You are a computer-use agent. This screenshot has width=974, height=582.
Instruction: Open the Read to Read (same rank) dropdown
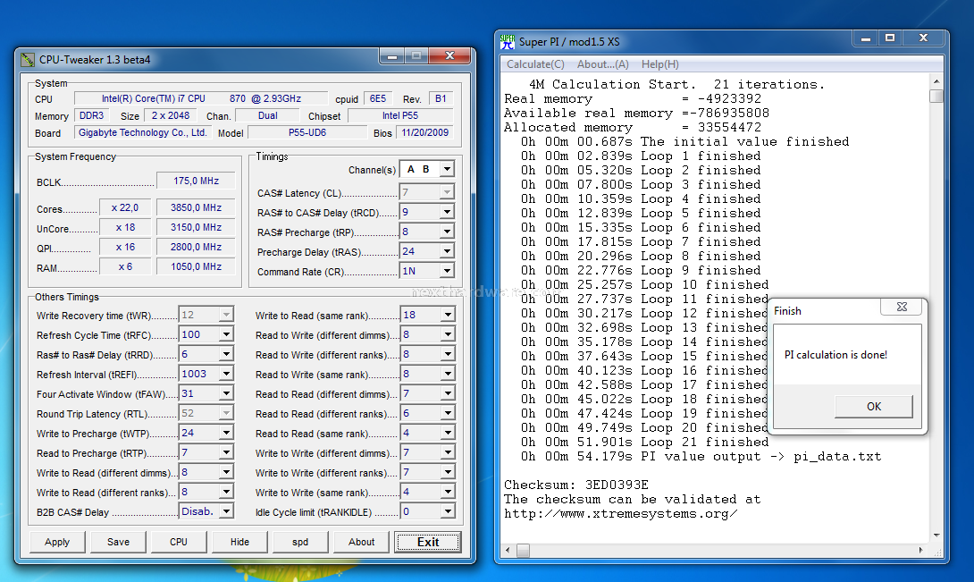click(x=448, y=433)
